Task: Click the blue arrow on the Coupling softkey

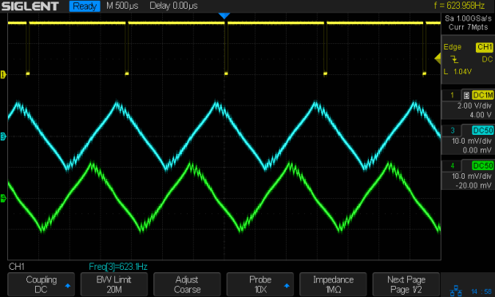Action: tap(68, 286)
